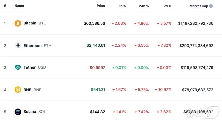Click the BNB logo icon
Image resolution: width=222 pixels, height=122 pixels.
click(x=18, y=90)
